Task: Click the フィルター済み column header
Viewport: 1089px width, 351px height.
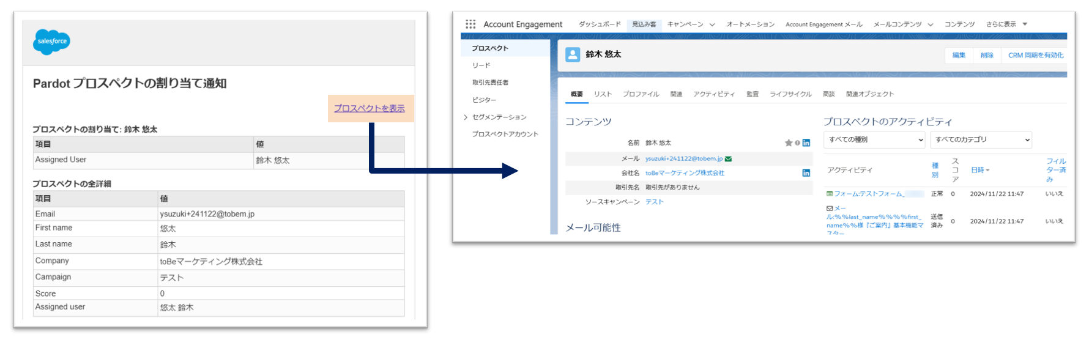Action: click(1056, 170)
